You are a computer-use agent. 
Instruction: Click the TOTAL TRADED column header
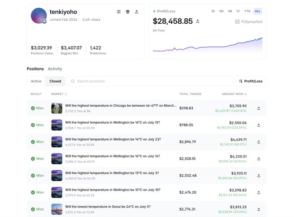190,94
